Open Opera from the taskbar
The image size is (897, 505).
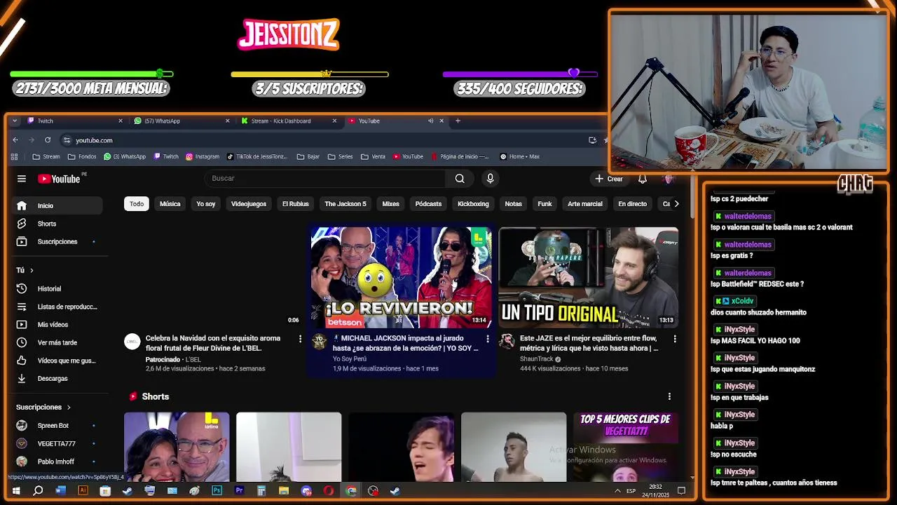pyautogui.click(x=329, y=491)
